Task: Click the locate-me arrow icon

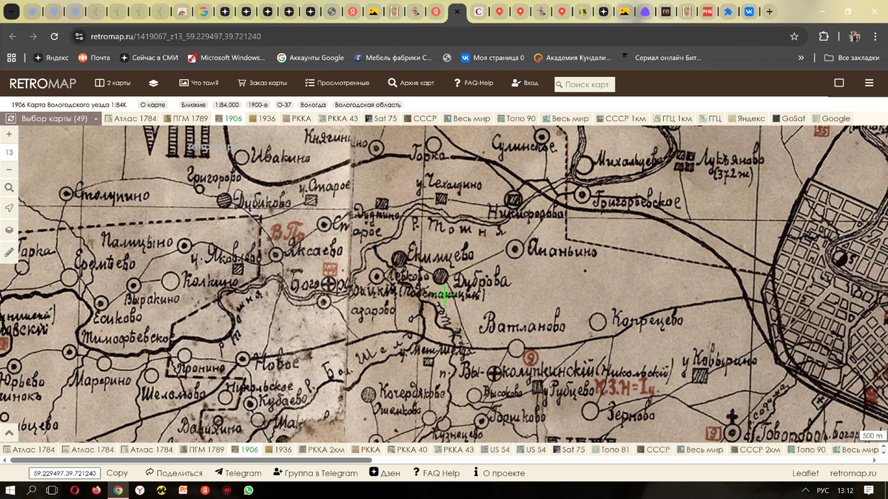Action: point(9,208)
